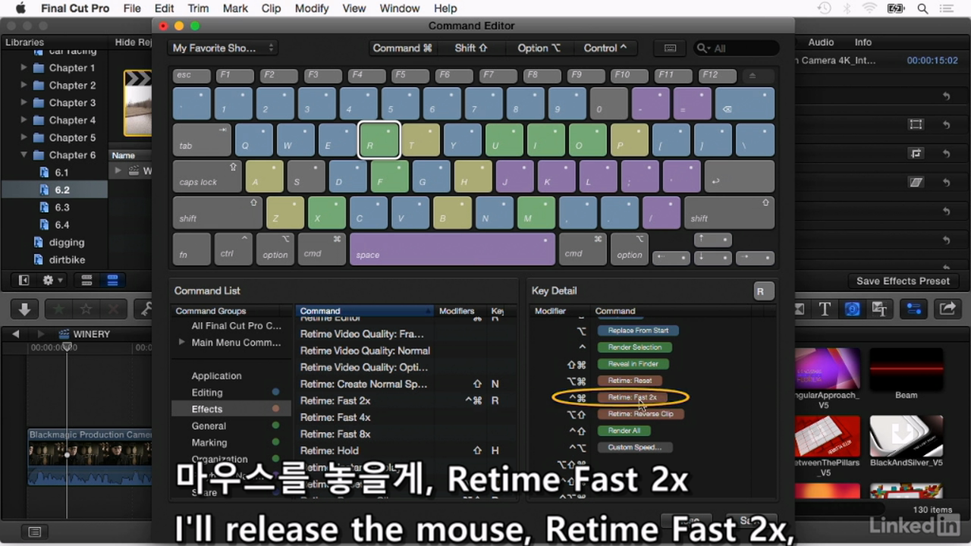The width and height of the screenshot is (971, 546).
Task: Expand the Chapter 4 folder
Action: 24,121
